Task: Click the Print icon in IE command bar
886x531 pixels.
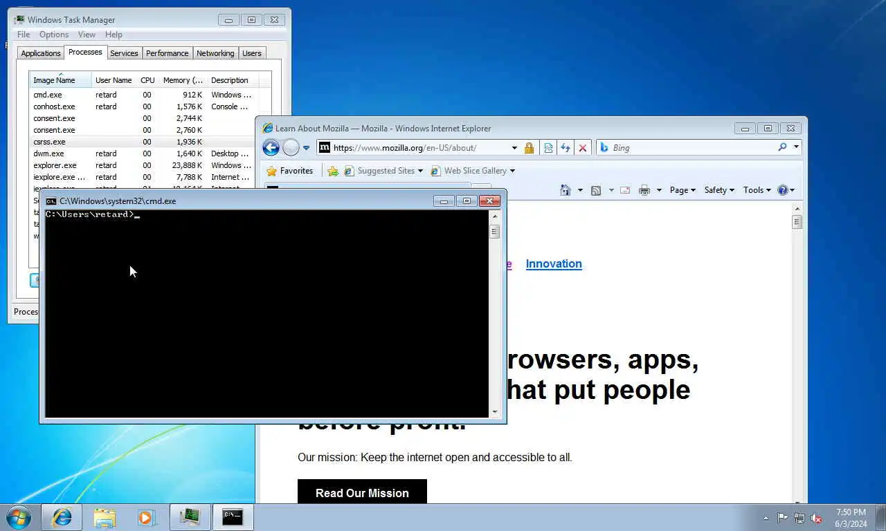Action: [644, 190]
